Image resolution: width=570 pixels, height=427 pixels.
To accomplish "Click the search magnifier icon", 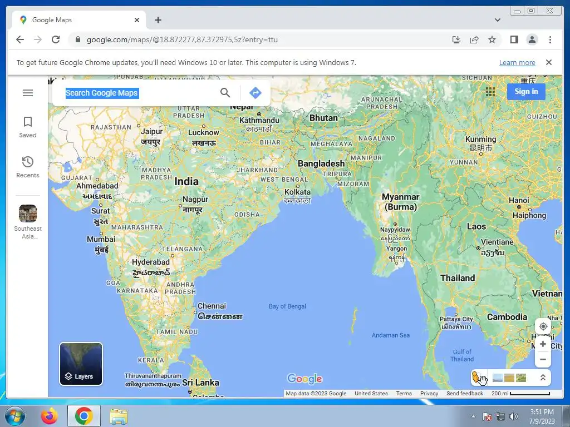I will (x=225, y=93).
